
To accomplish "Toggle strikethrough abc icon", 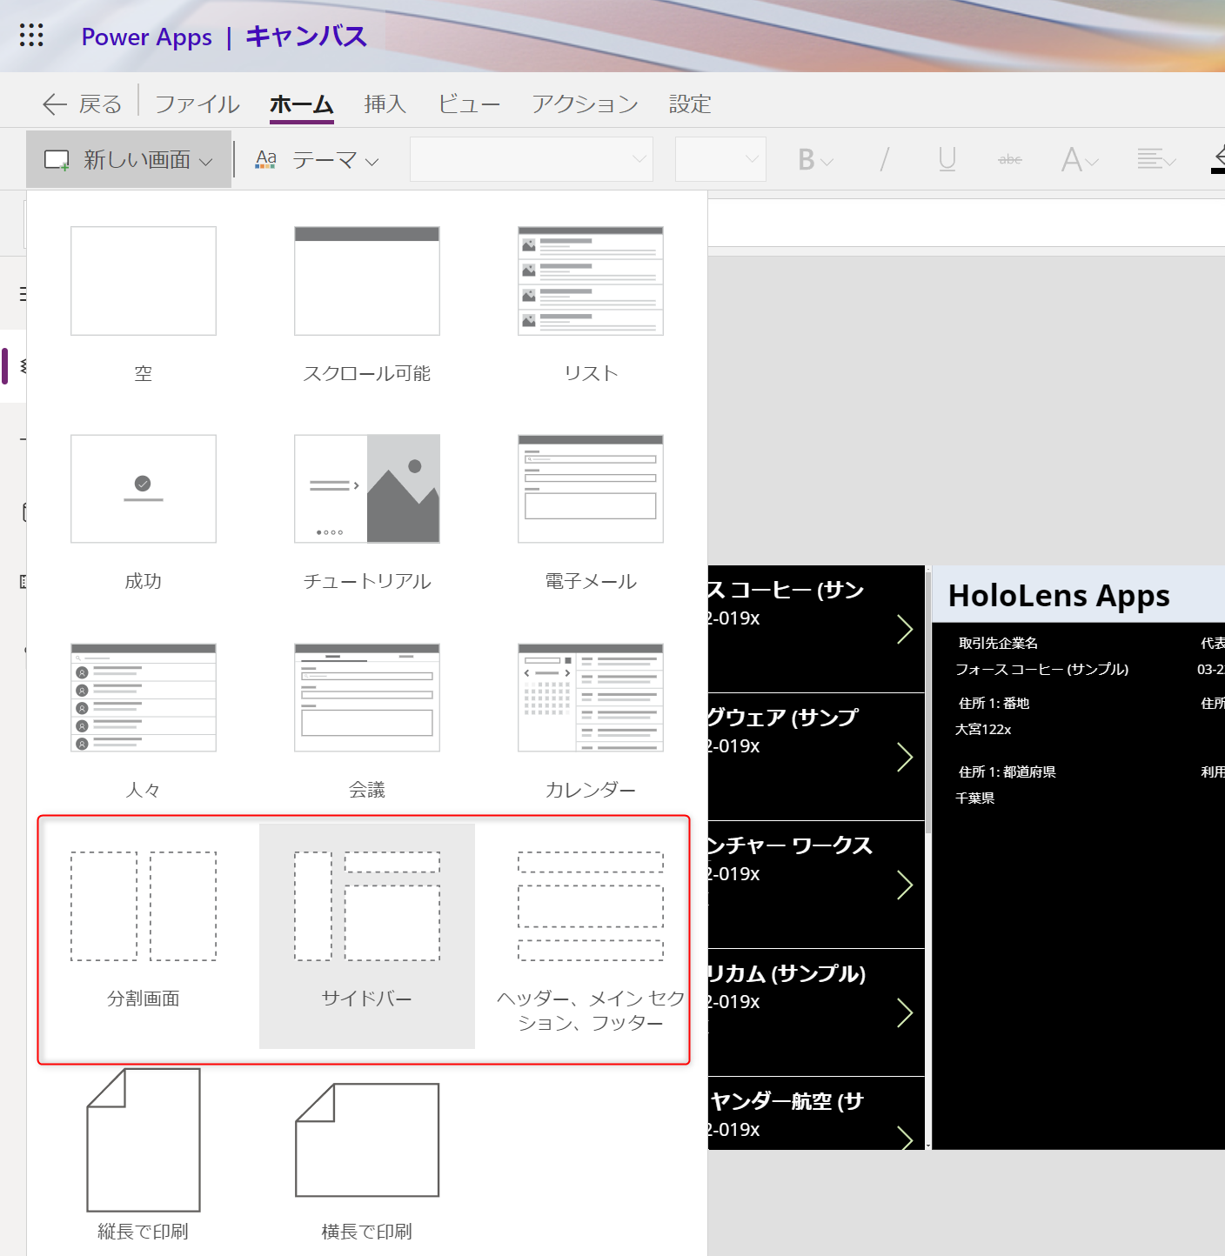I will 1010,160.
